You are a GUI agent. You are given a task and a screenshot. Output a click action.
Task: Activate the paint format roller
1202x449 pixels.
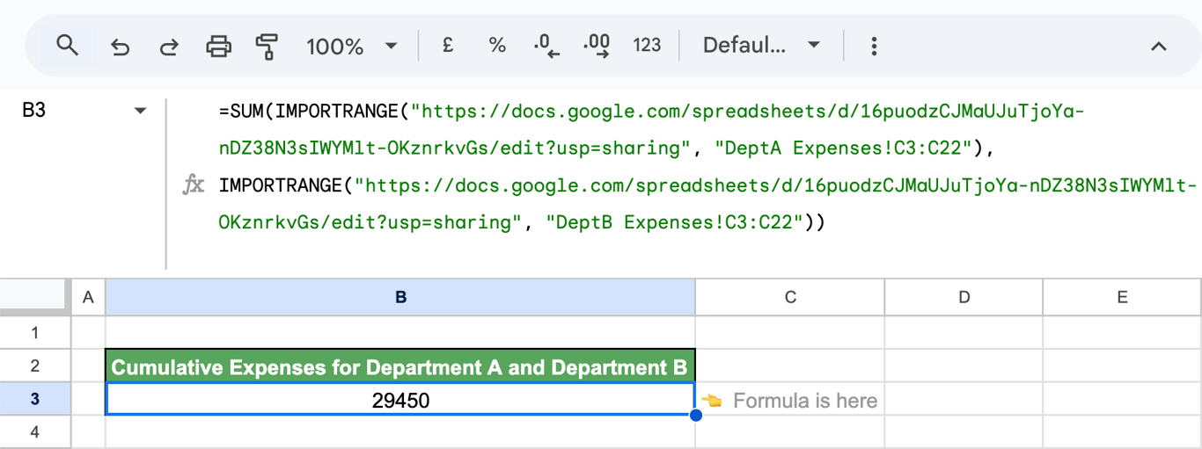pos(267,46)
